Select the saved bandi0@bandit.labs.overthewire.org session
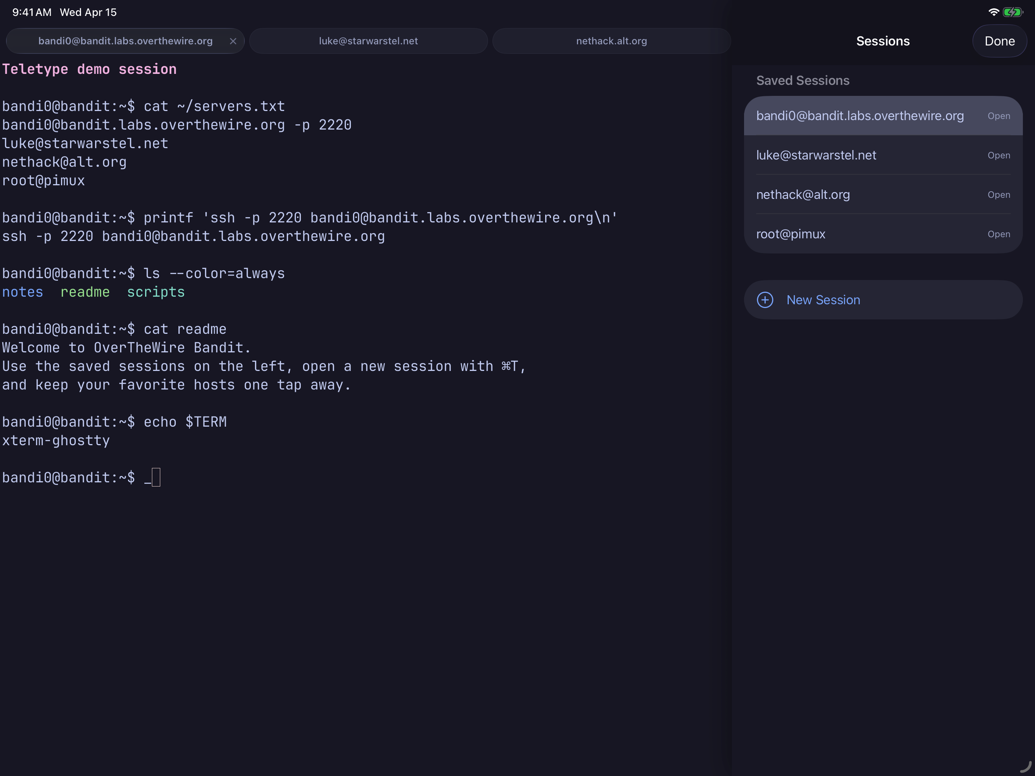 pos(860,116)
